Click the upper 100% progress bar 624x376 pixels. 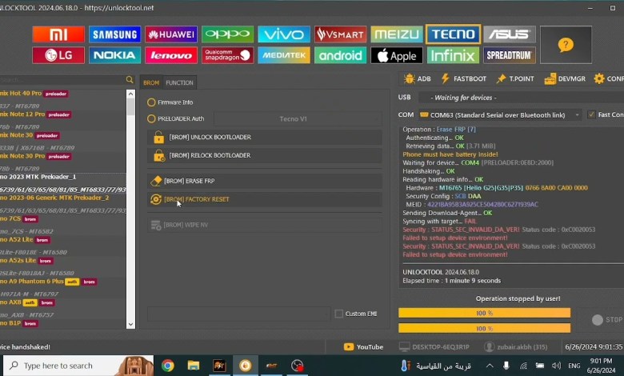[484, 312]
